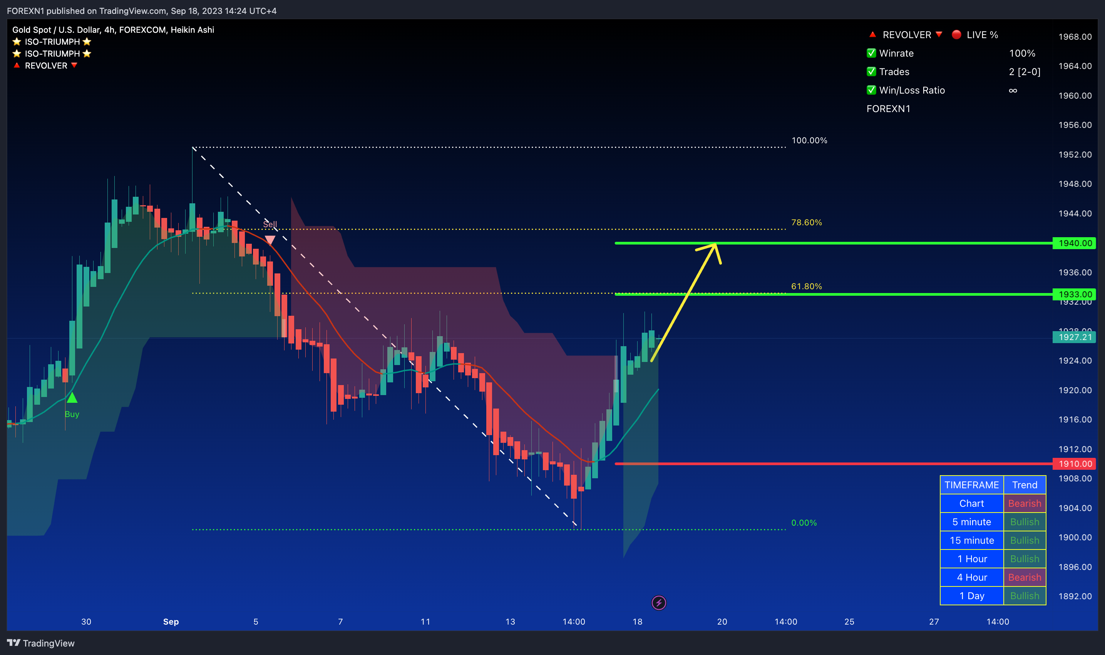Click the red down triangle after REVOLVER in stats panel
This screenshot has height=655, width=1105.
coord(939,34)
